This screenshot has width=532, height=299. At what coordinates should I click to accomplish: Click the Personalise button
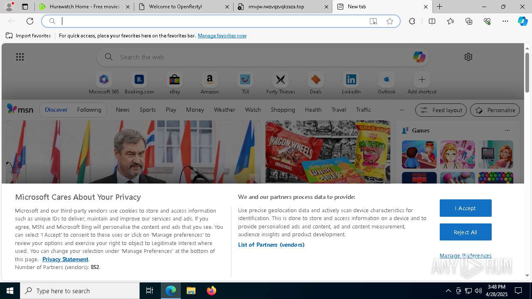[495, 110]
